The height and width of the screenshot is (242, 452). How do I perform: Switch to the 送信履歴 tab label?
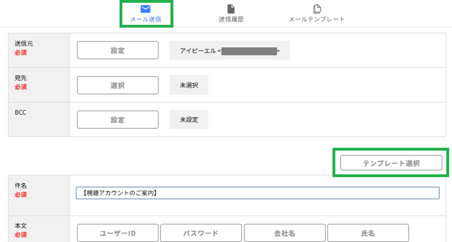(x=231, y=19)
